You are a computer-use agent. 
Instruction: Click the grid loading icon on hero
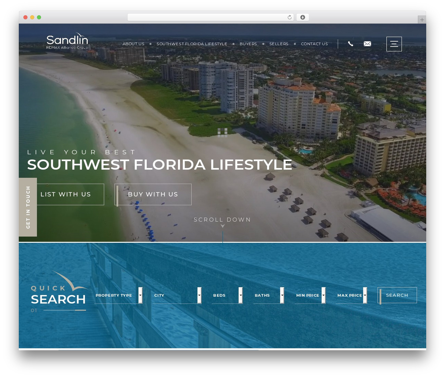tap(222, 133)
